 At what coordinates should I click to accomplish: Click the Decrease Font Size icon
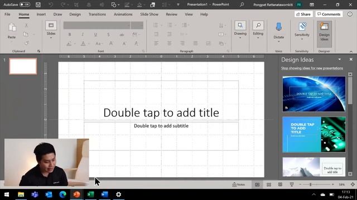click(124, 43)
